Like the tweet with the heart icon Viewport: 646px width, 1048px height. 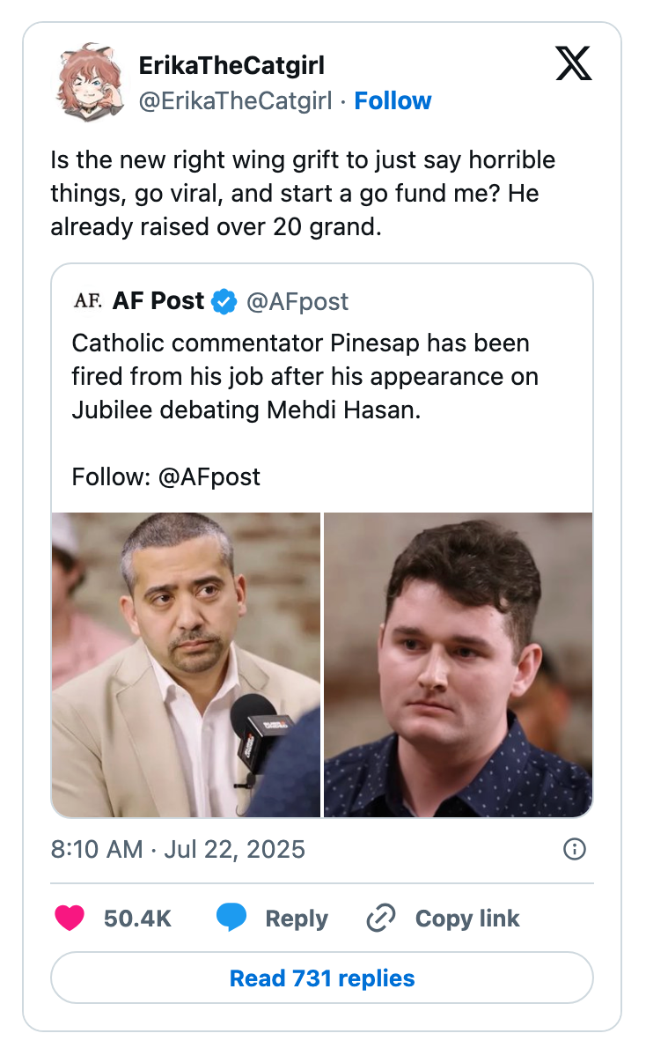[x=70, y=919]
